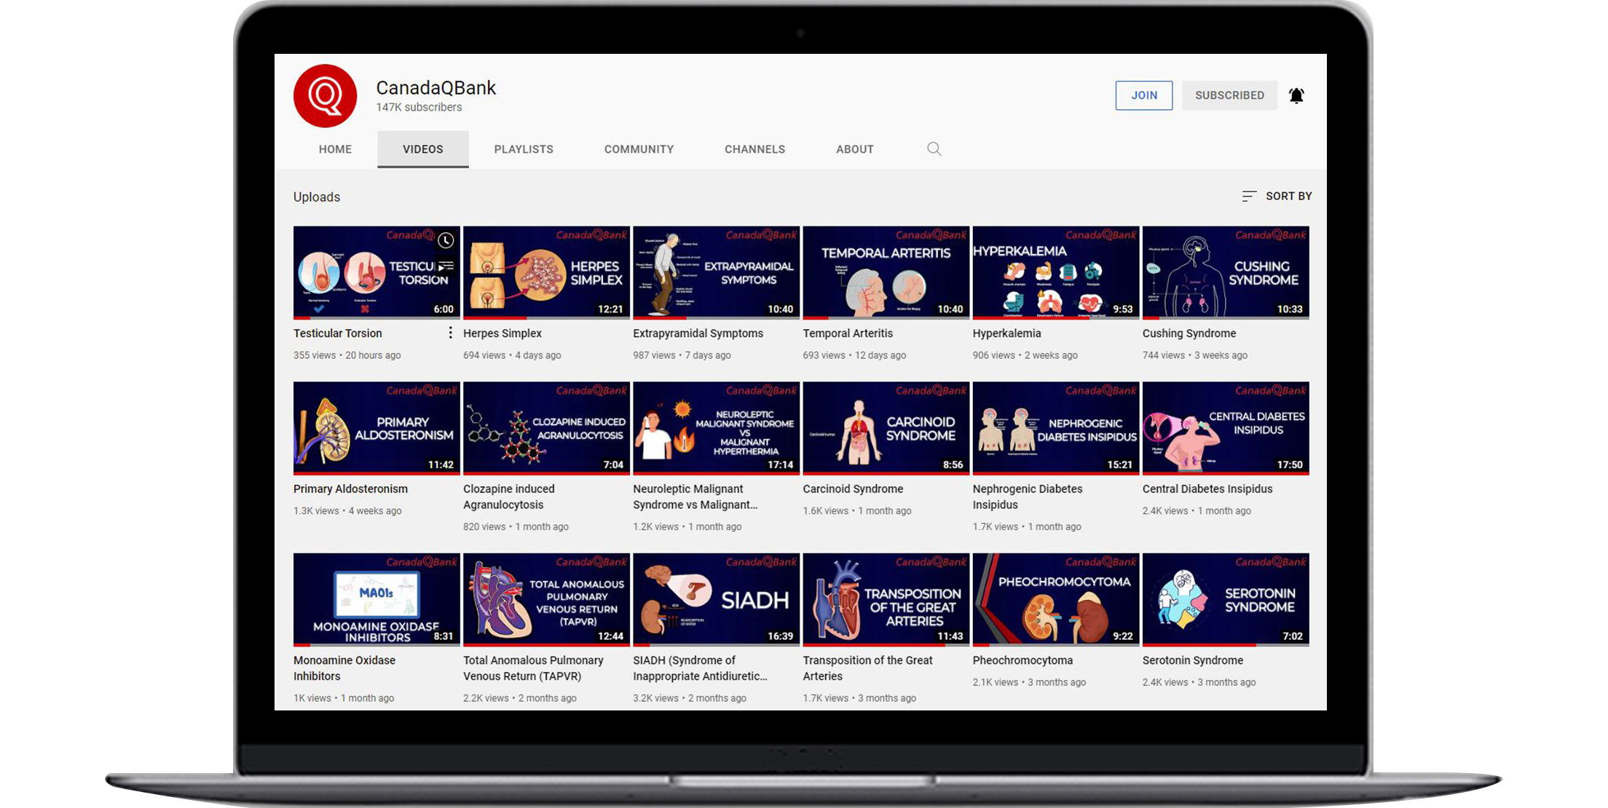Open Neuroleptic Malignant Syndrome thumbnail
1608x808 pixels.
coord(716,428)
